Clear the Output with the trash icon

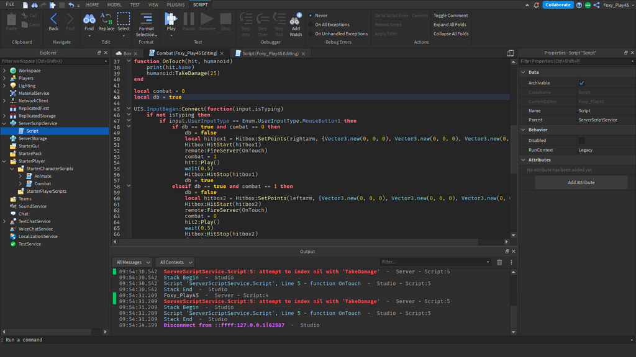[499, 262]
